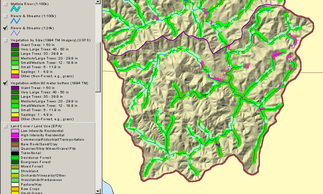Select Giant Trees swatch under 90 meter buffers

tap(15, 88)
